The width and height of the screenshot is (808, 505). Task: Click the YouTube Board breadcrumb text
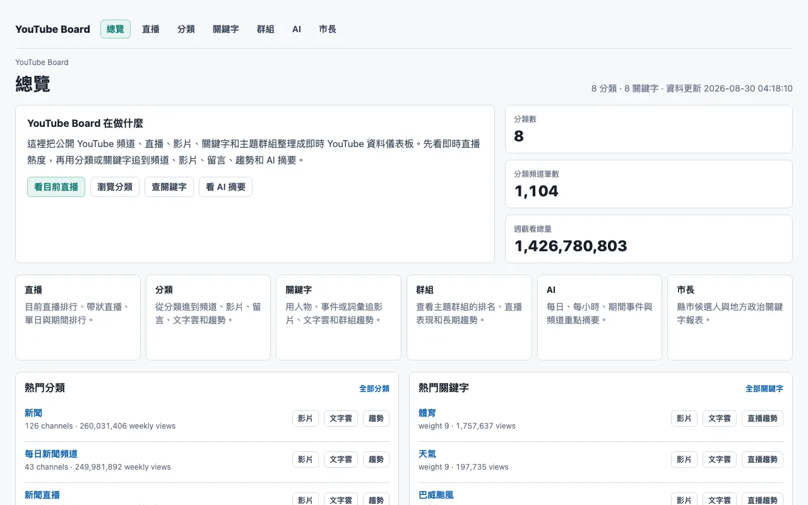tap(42, 62)
